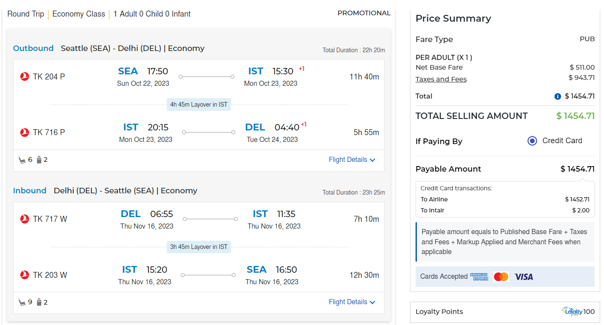The width and height of the screenshot is (604, 325).
Task: Open the Taxes and Fees link
Action: coord(441,79)
